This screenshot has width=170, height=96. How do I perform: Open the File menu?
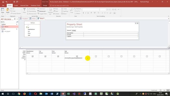[x=3, y=5]
